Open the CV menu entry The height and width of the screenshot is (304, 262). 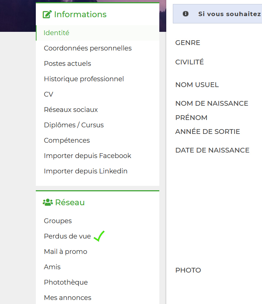coord(49,94)
